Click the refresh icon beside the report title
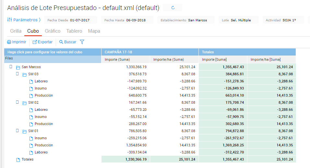 coord(173,8)
